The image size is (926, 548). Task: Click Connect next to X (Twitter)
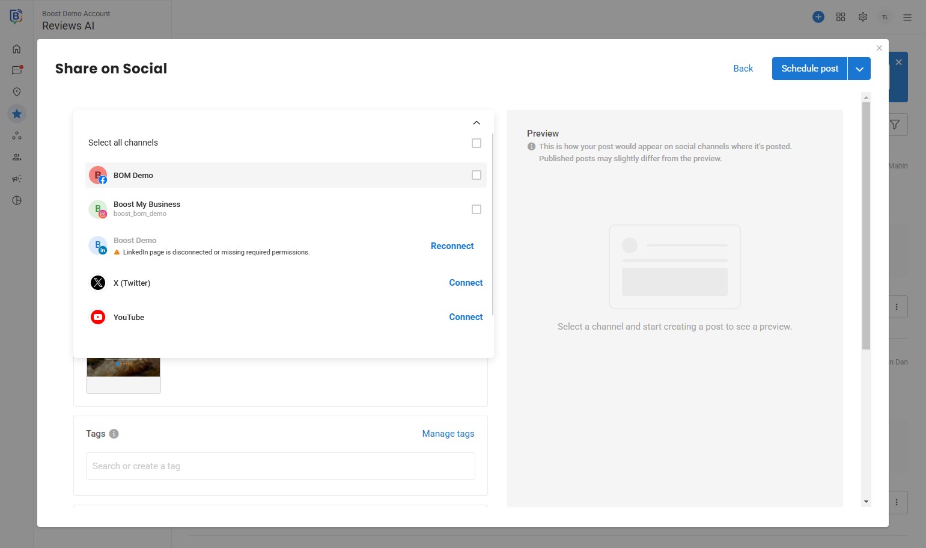466,283
